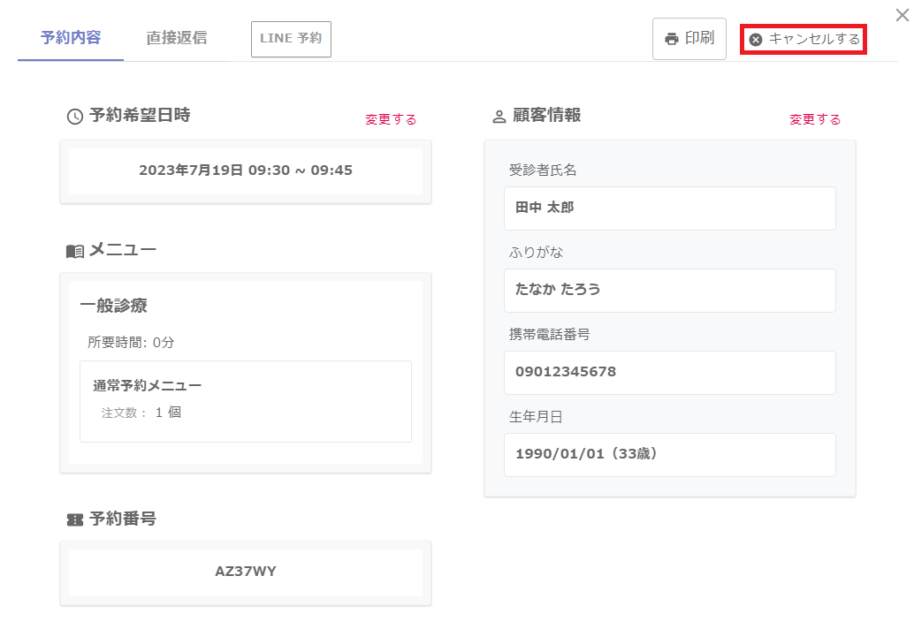Click the cancel X circle icon
Image resolution: width=914 pixels, height=629 pixels.
tap(756, 40)
